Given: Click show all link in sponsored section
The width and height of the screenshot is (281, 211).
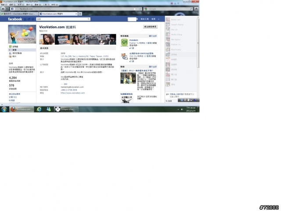Looking at the screenshot, I should pos(153,67).
